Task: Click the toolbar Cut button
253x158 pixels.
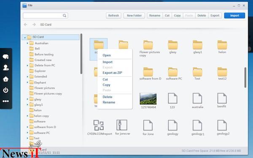Action: click(167, 16)
